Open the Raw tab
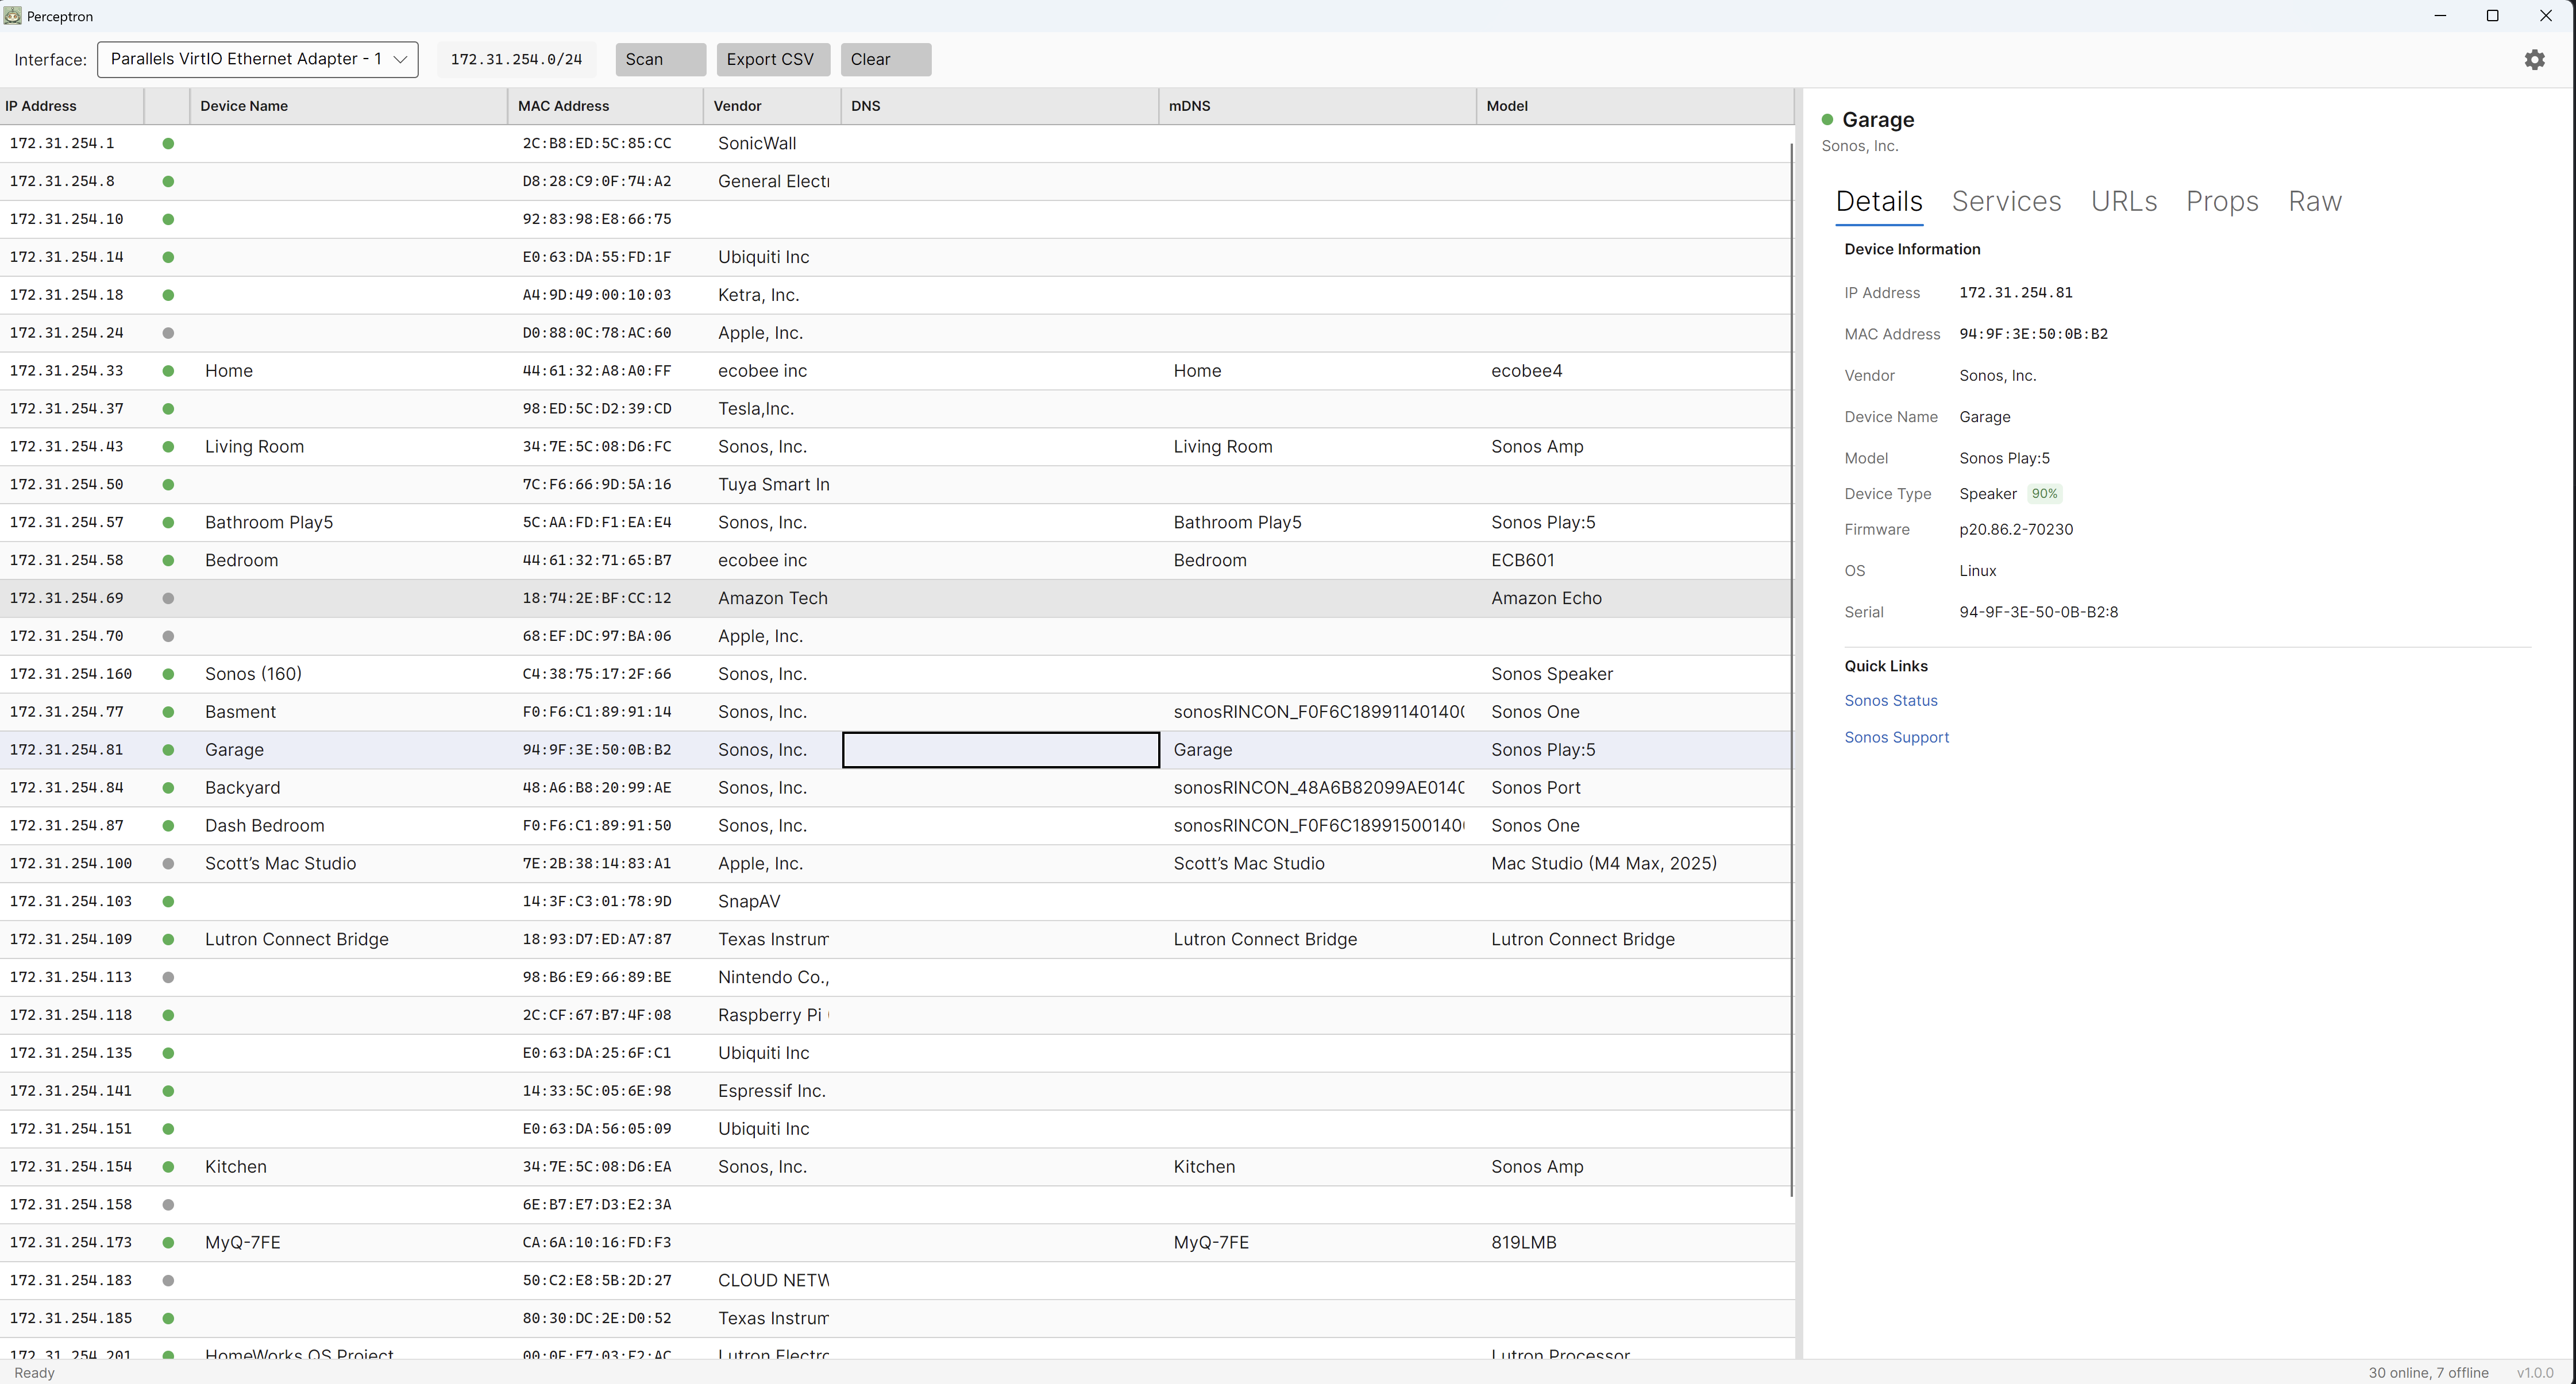Viewport: 2576px width, 1384px height. (2314, 202)
